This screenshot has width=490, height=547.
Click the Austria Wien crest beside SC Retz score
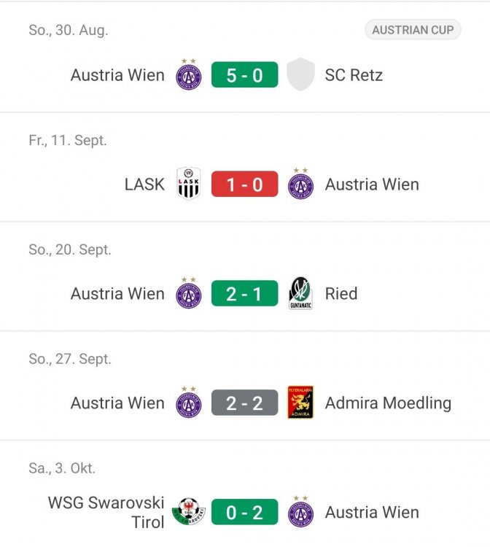click(189, 74)
